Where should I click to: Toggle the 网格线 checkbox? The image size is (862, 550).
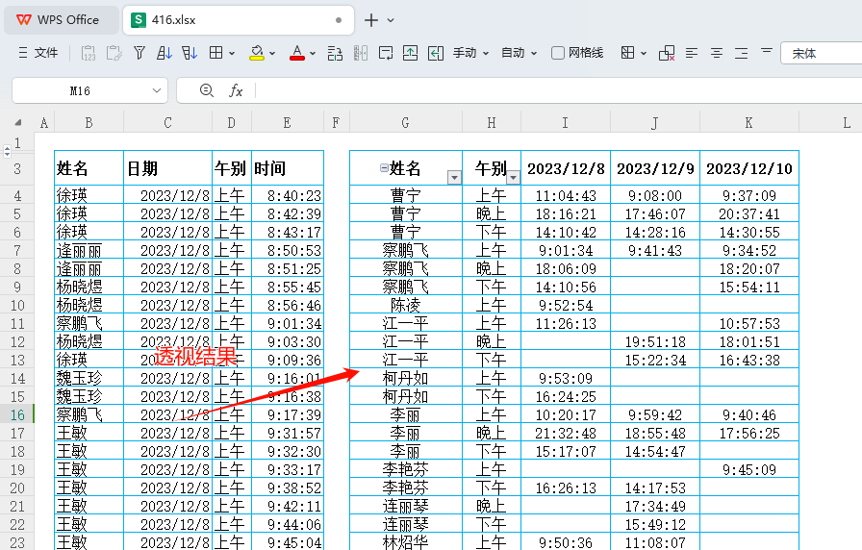coord(557,53)
